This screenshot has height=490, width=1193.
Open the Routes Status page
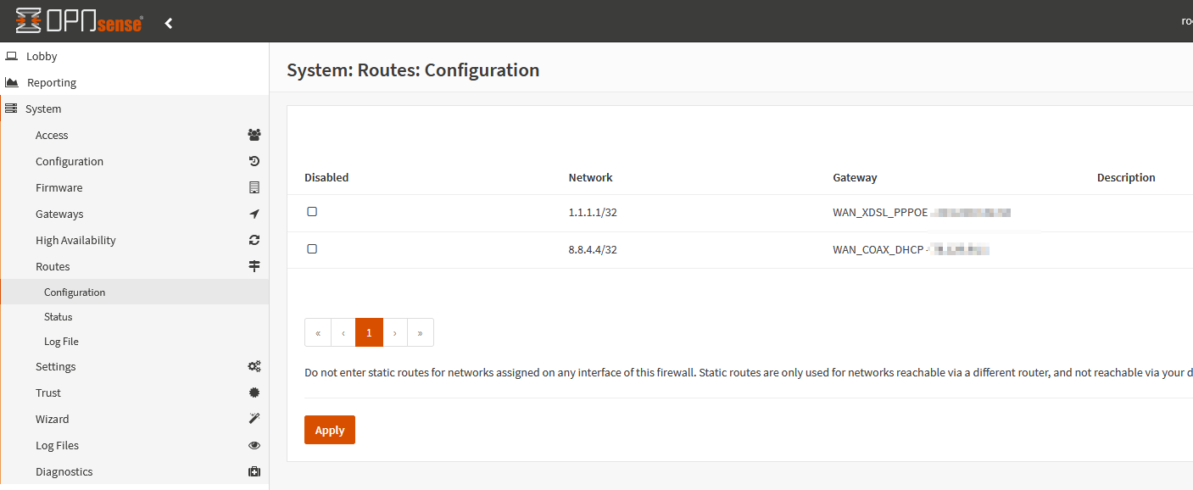tap(59, 316)
